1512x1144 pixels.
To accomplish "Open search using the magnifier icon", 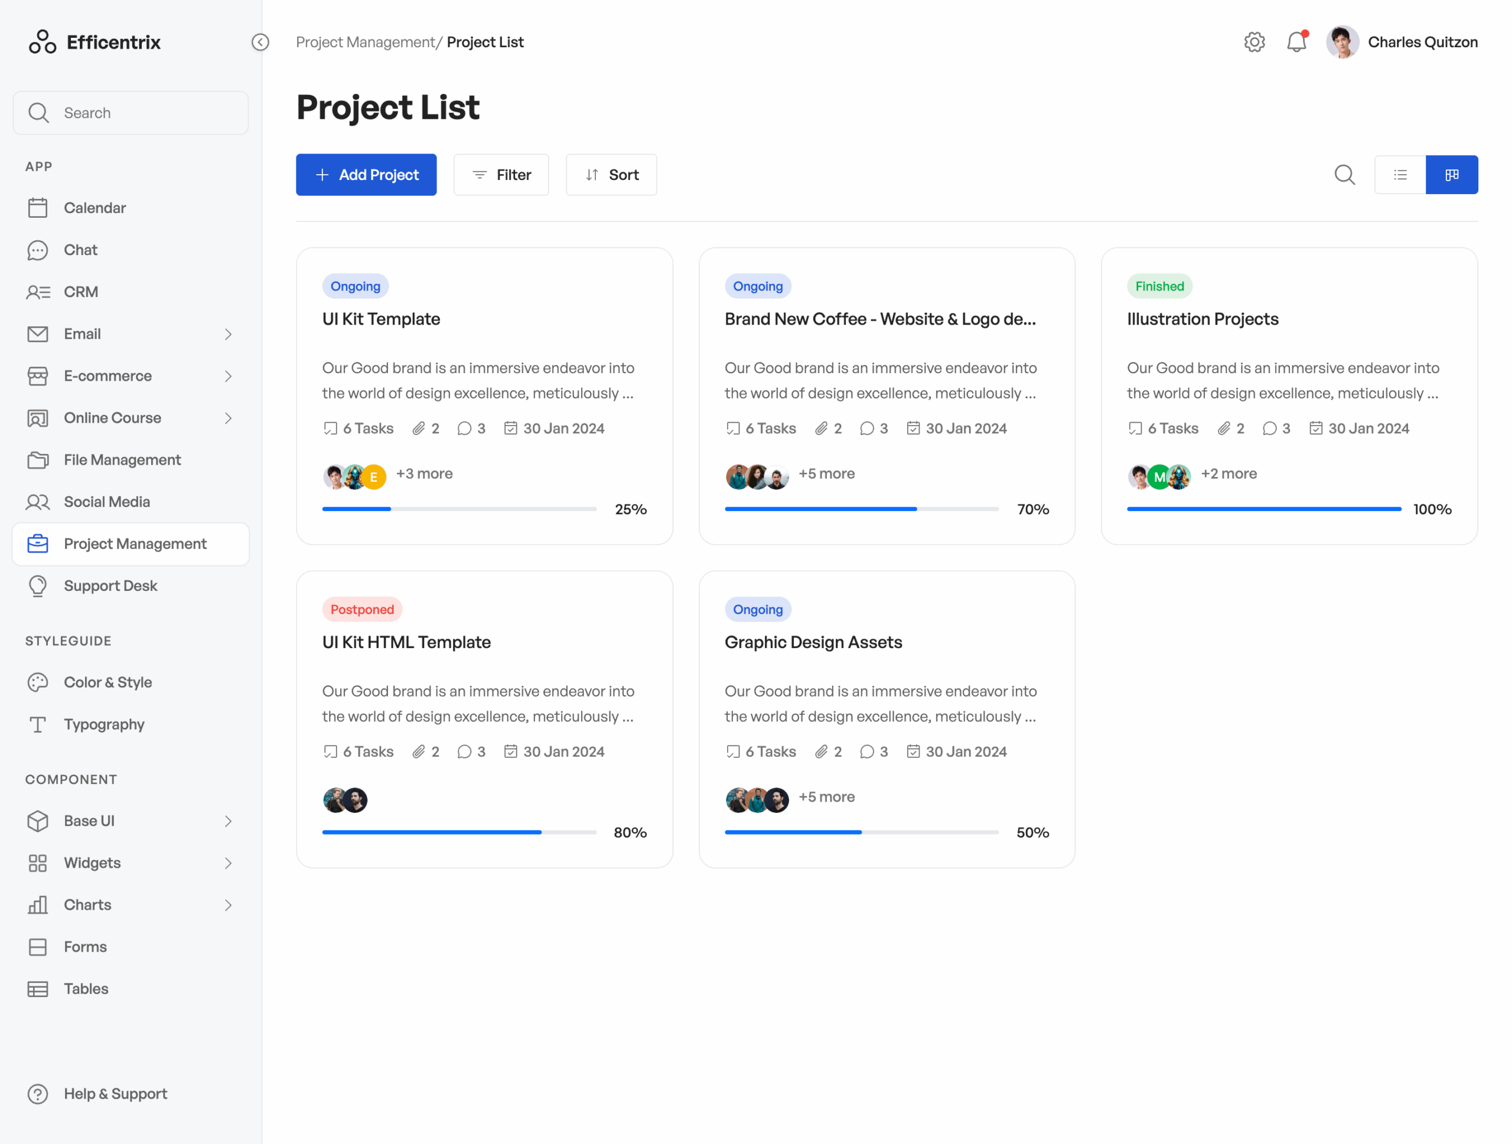I will (1344, 175).
